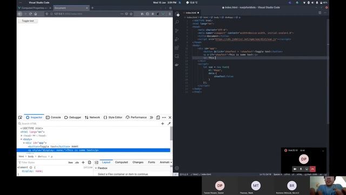Click html in the inspector breadcrumb

click(x=21, y=157)
